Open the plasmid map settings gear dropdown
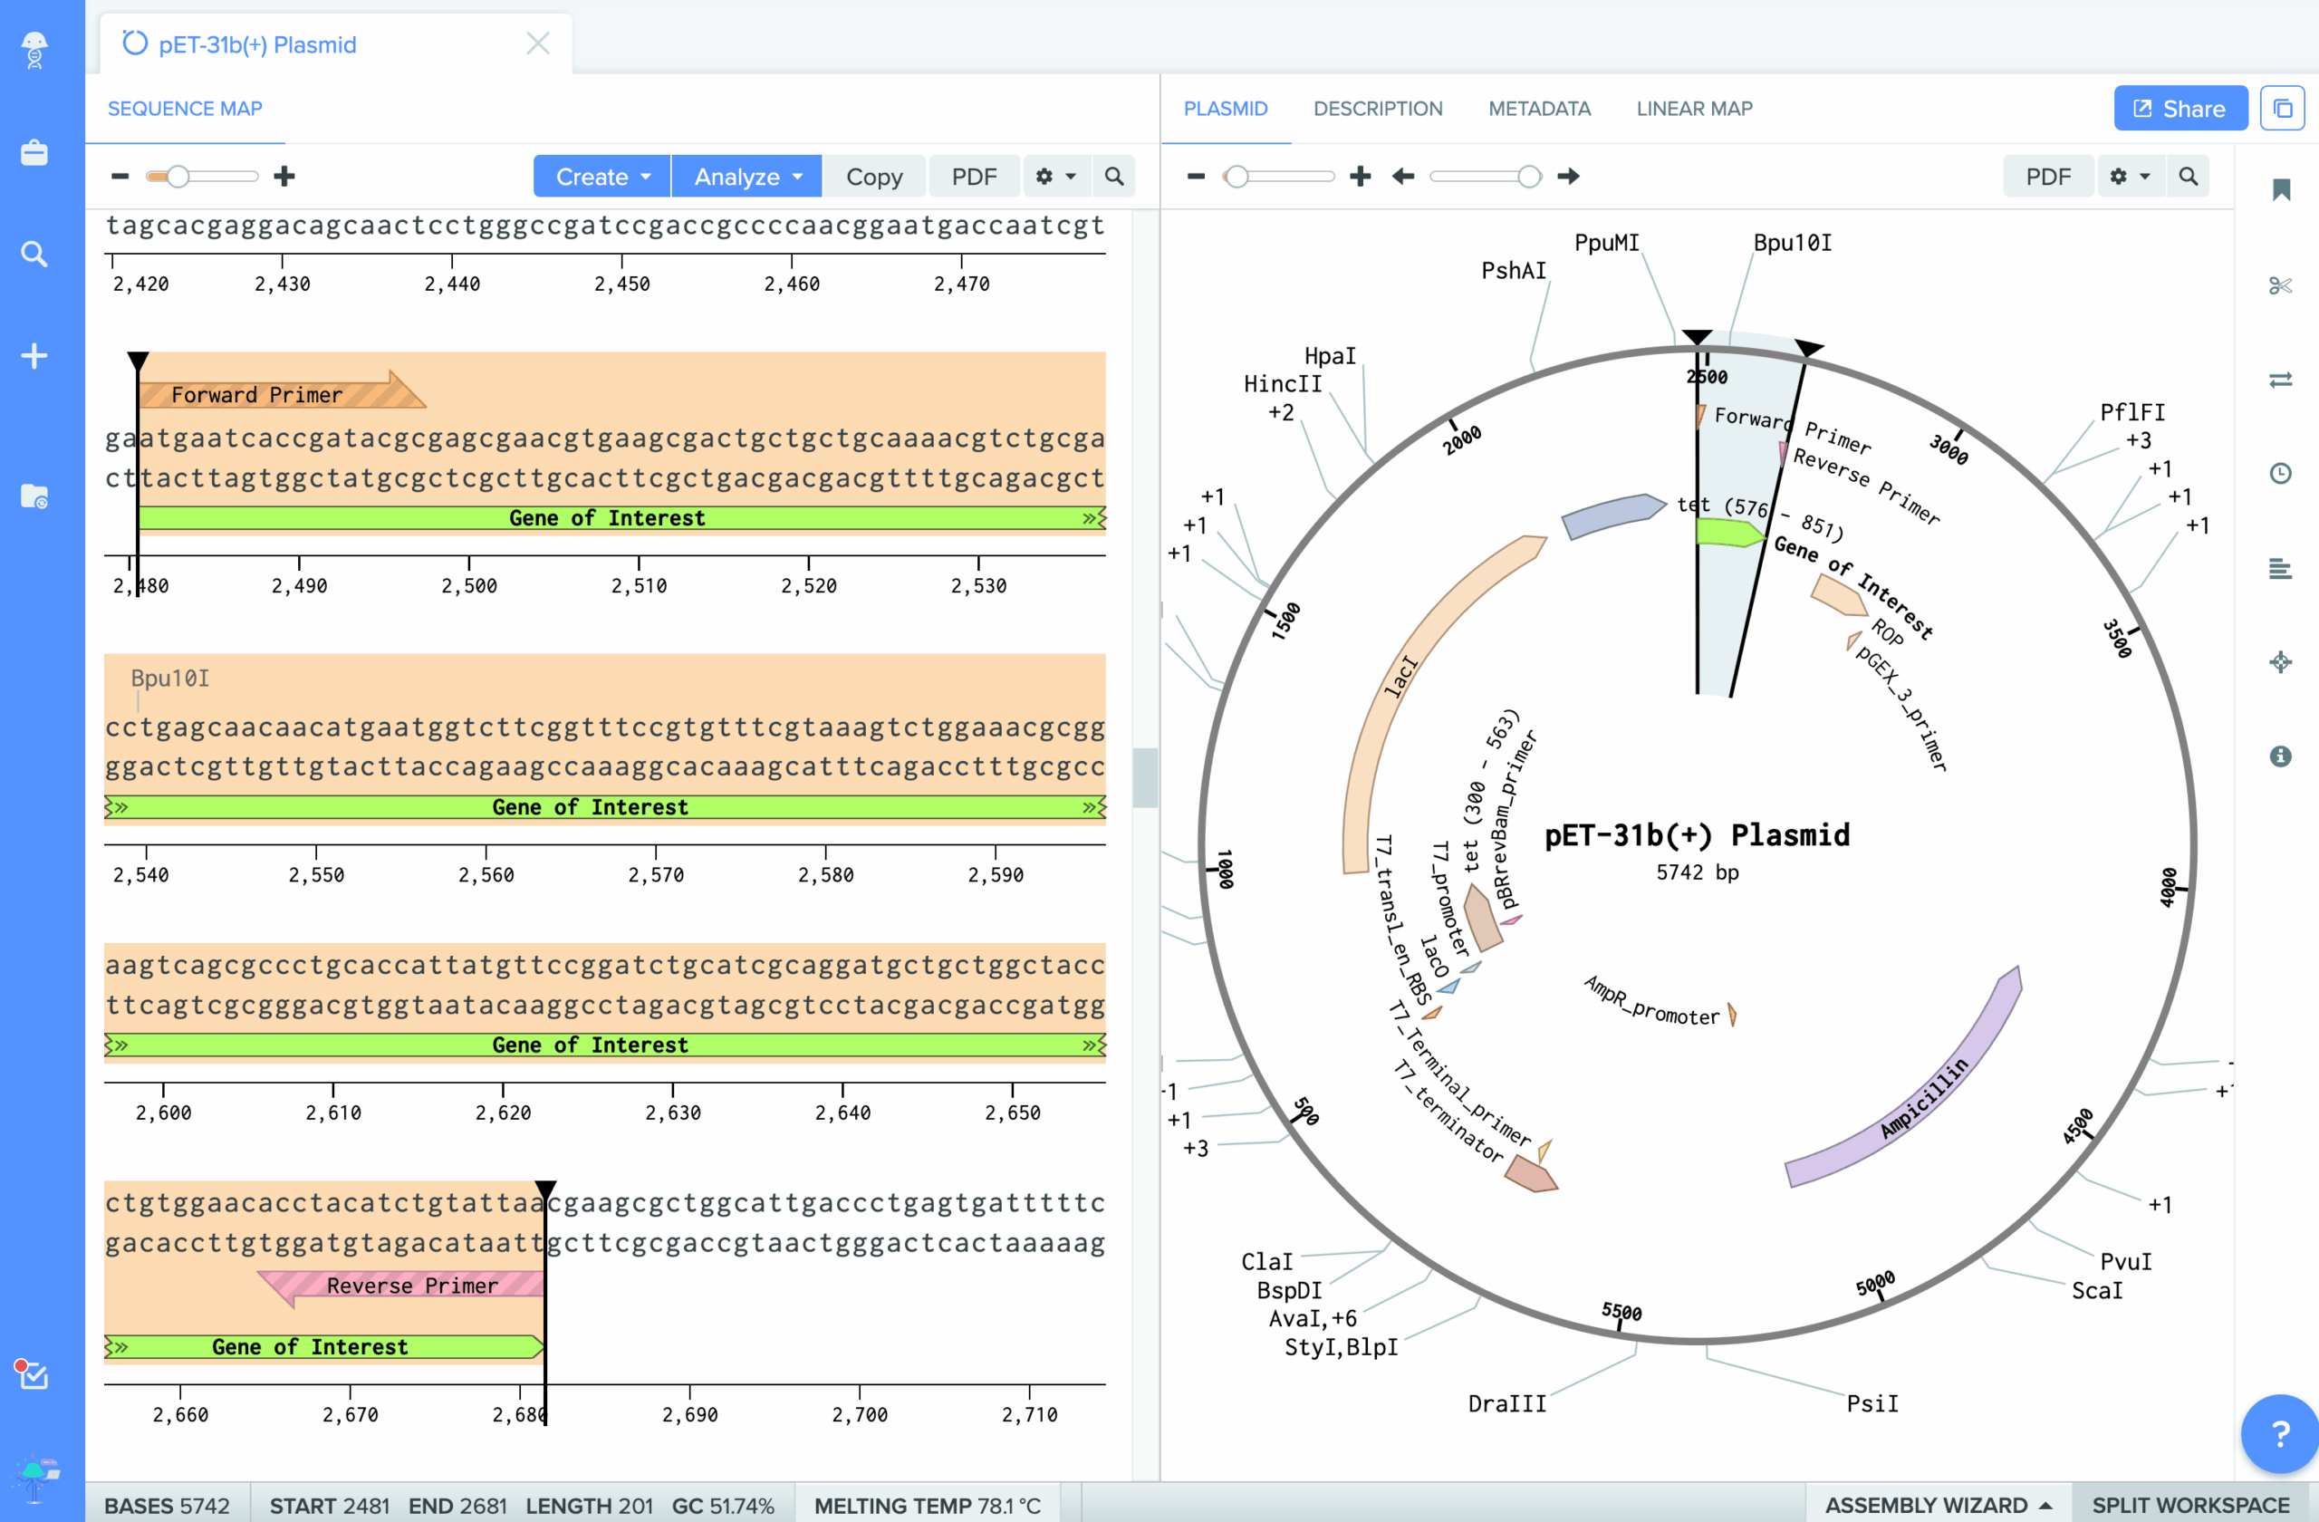 (2129, 177)
